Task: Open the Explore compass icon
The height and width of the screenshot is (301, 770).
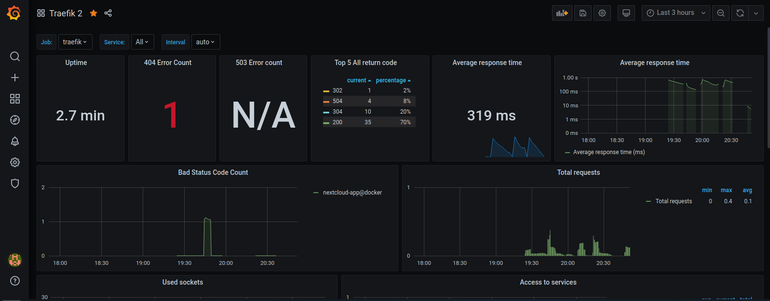Action: coord(15,120)
